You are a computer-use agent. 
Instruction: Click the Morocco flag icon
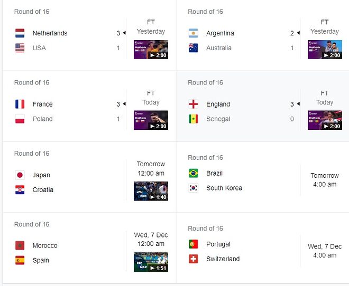[x=20, y=246]
